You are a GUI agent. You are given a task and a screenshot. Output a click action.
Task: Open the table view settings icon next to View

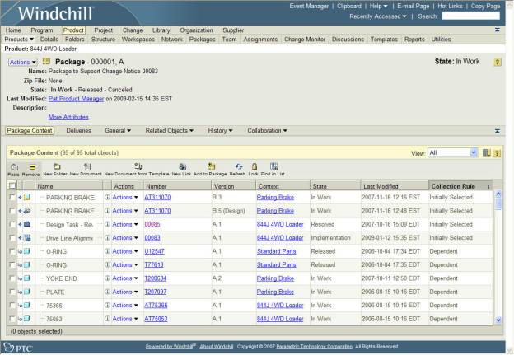point(487,152)
